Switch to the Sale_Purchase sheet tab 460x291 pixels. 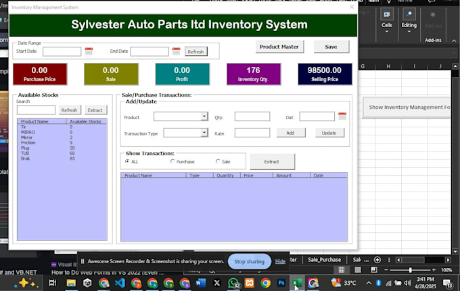click(324, 260)
